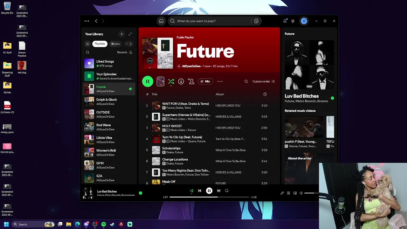The height and width of the screenshot is (229, 407).
Task: Clear the library filters with X
Action: (88, 44)
